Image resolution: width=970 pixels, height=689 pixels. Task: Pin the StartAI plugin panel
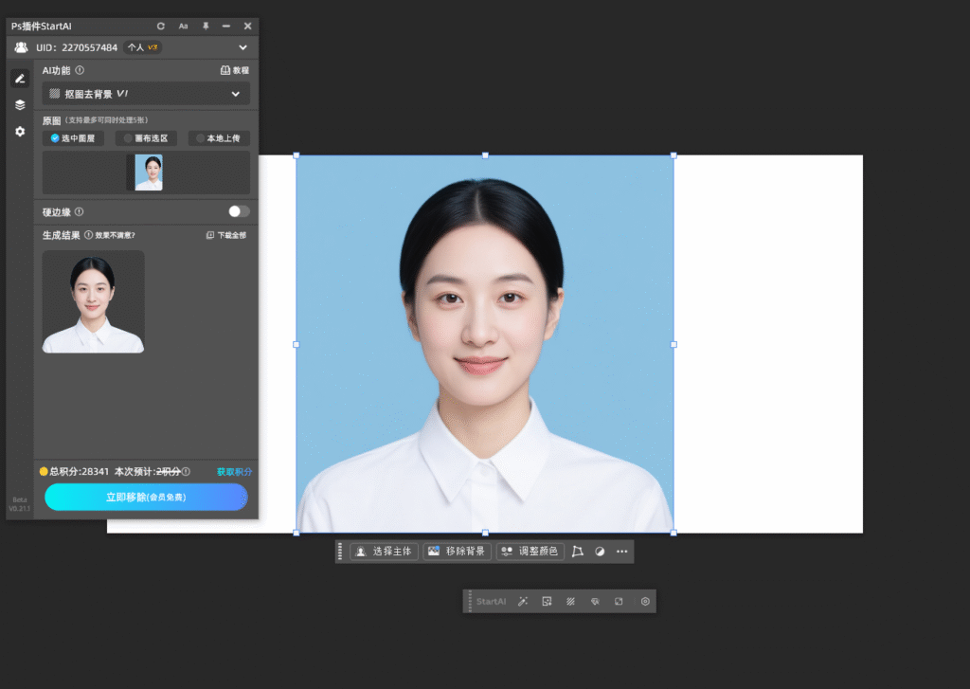tap(206, 27)
